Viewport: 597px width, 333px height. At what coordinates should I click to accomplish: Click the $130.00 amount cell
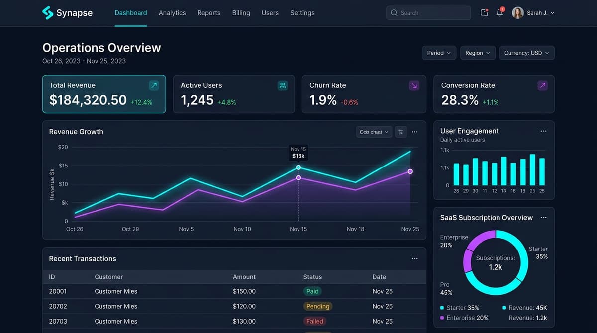pyautogui.click(x=244, y=321)
